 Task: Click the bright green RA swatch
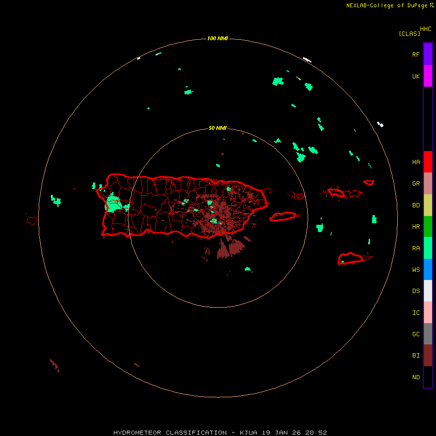coord(428,248)
